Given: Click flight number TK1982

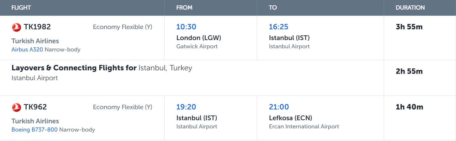Looking at the screenshot, I should [37, 27].
